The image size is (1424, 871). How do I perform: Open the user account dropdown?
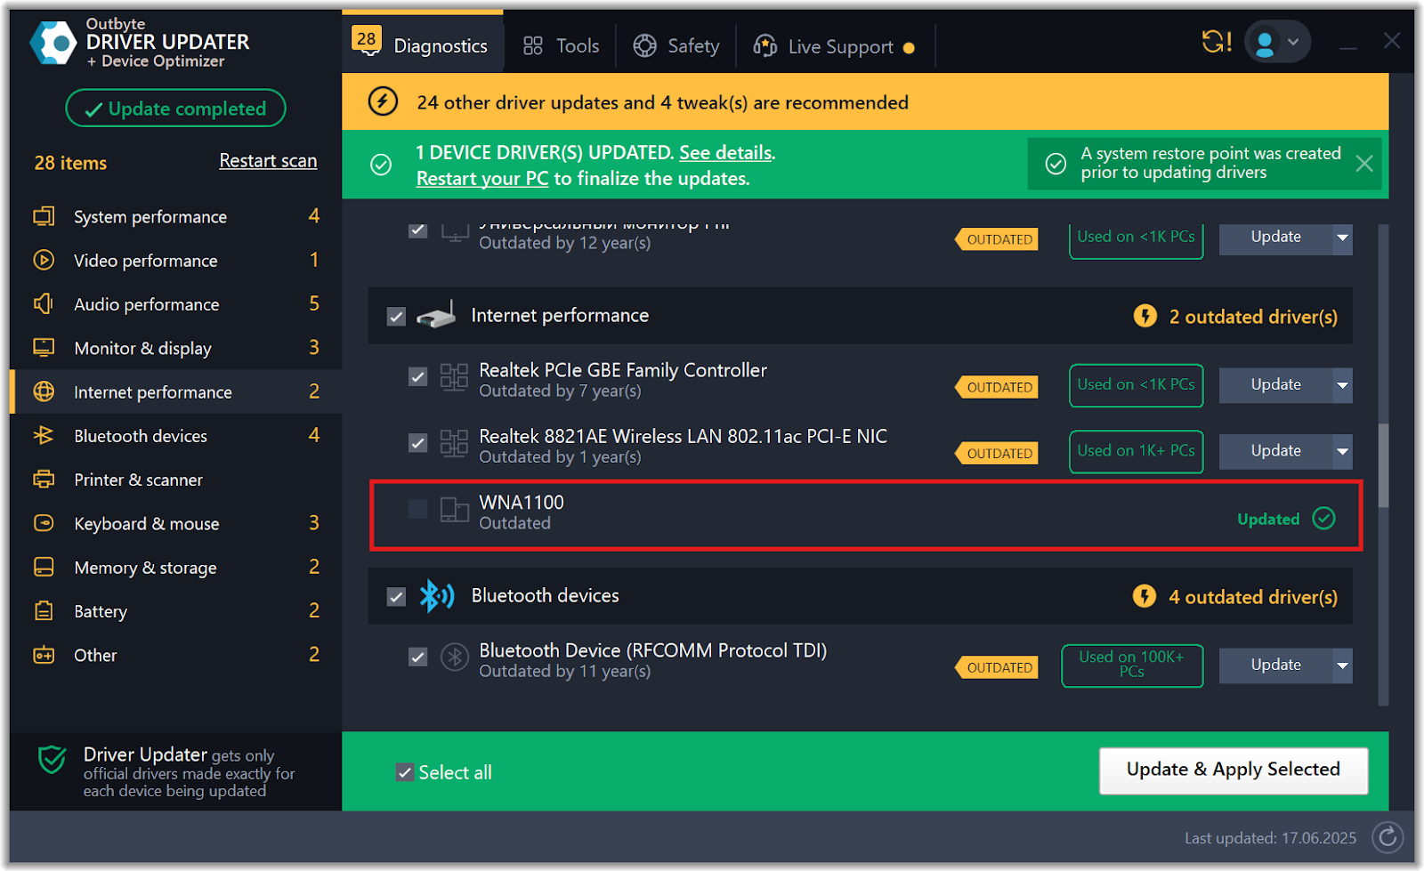[x=1277, y=42]
